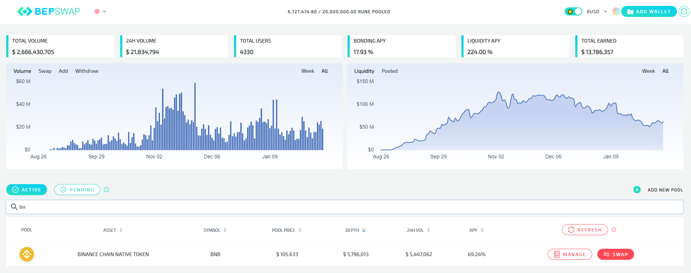
Task: Click the 24H Volume stat card
Action: point(174,46)
